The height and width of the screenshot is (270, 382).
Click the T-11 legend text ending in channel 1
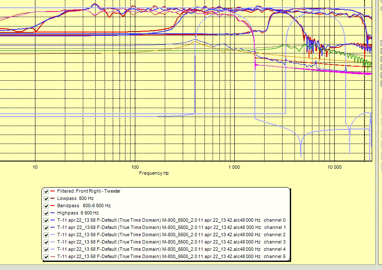coord(171,227)
